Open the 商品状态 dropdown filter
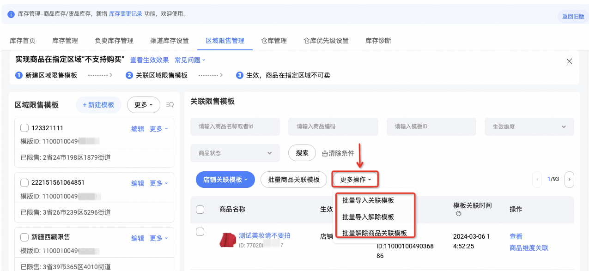Image resolution: width=589 pixels, height=271 pixels. 235,153
